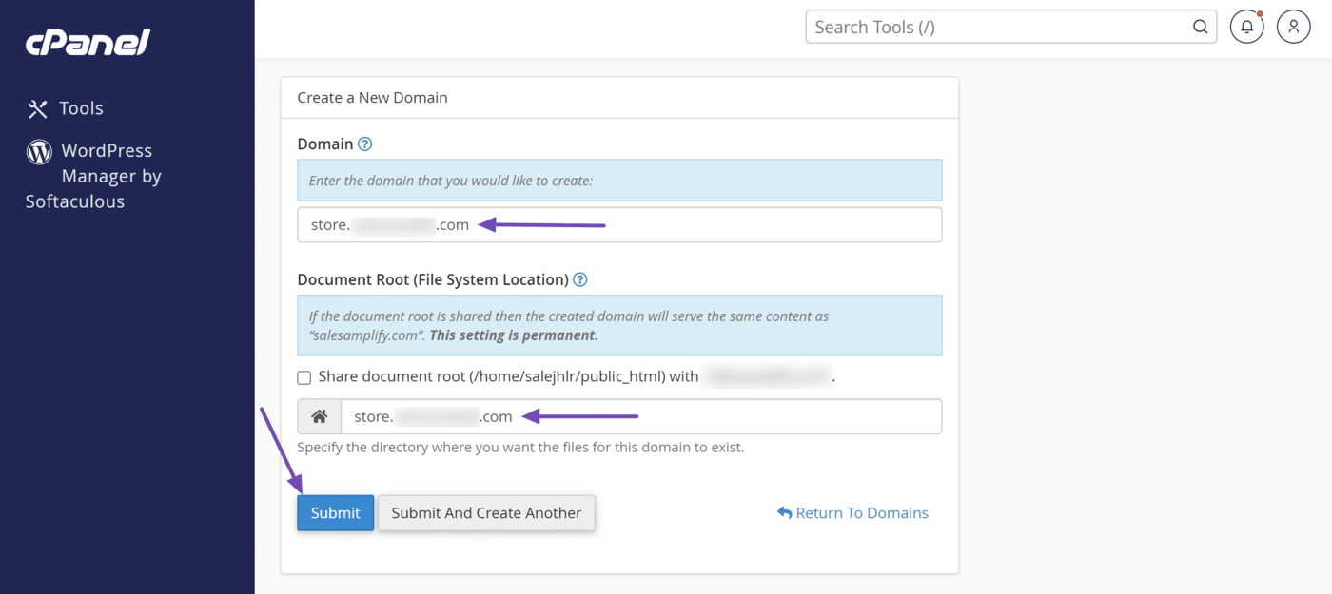Open Tools from the sidebar menu
The width and height of the screenshot is (1332, 594).
[81, 109]
